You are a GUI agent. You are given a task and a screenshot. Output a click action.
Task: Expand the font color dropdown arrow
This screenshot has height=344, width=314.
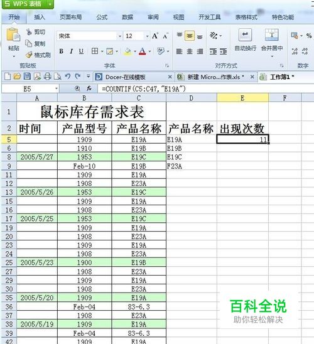pyautogui.click(x=149, y=51)
